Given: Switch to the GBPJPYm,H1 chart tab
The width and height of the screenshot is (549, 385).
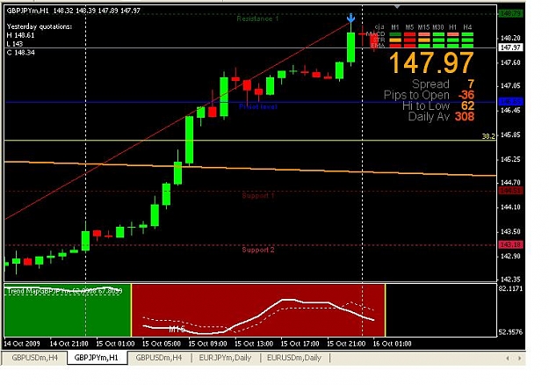Looking at the screenshot, I should (x=97, y=358).
